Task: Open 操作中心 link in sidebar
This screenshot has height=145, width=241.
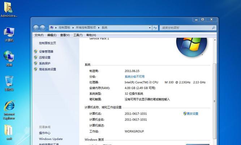Action: coord(44,133)
